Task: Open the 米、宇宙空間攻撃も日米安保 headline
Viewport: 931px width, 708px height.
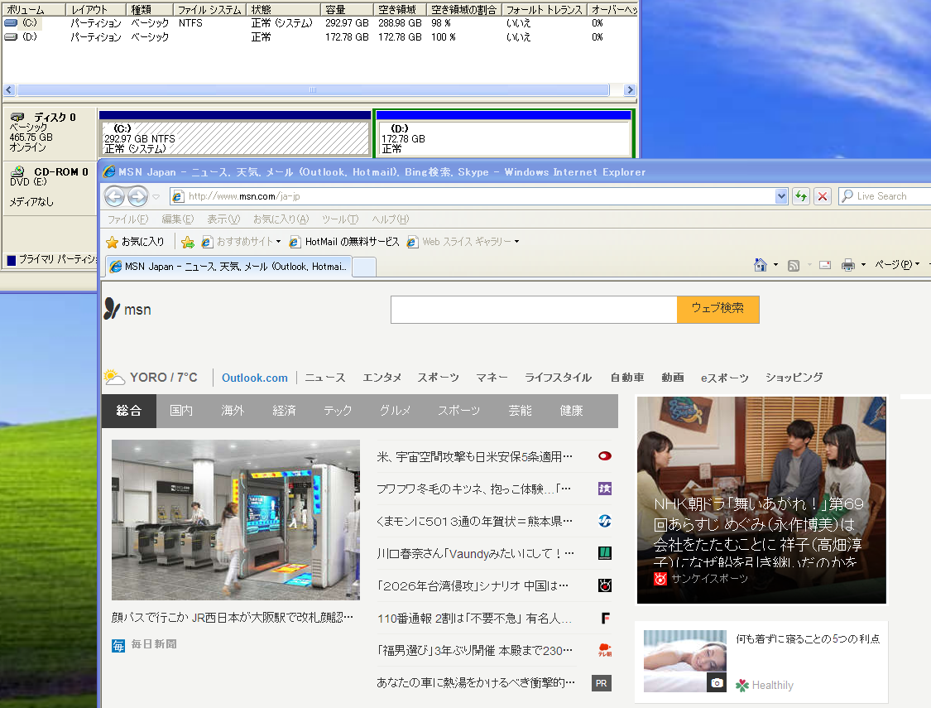Action: [474, 456]
